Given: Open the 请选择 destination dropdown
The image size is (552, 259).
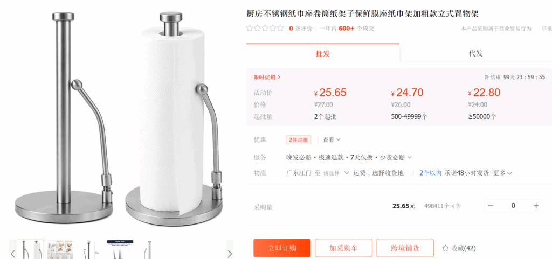Looking at the screenshot, I should [336, 173].
